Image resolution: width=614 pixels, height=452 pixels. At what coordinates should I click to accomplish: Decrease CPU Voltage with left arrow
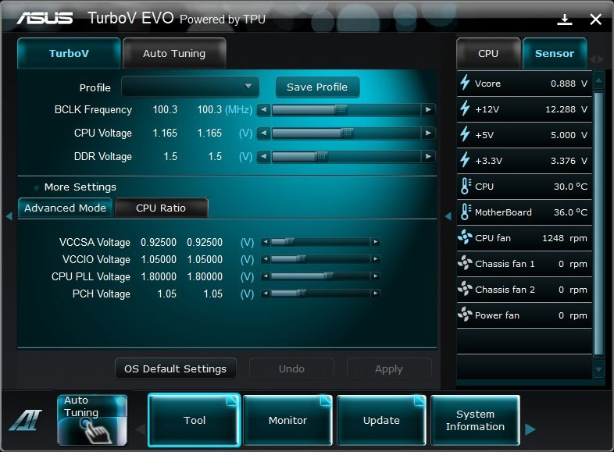click(x=264, y=133)
